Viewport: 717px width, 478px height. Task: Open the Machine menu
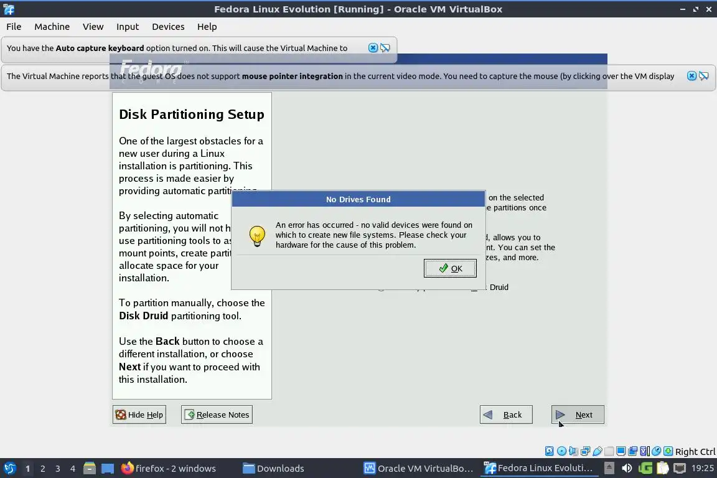52,27
